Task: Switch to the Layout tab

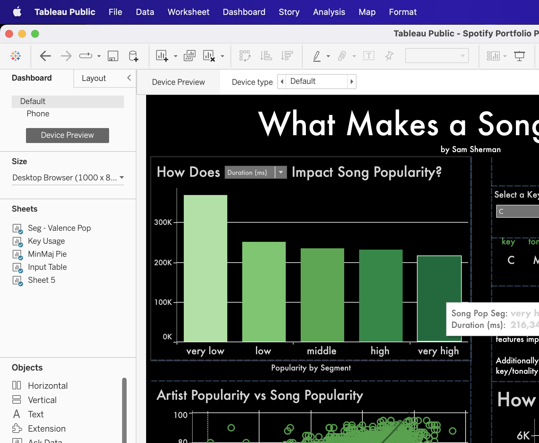Action: (x=94, y=78)
